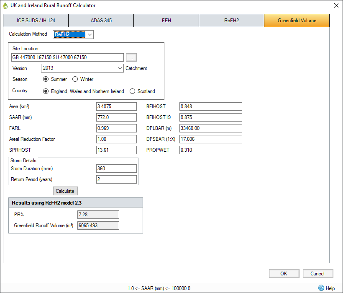Viewport: 343px width, 293px height.
Task: Click the Return Period (years) field
Action: point(116,179)
